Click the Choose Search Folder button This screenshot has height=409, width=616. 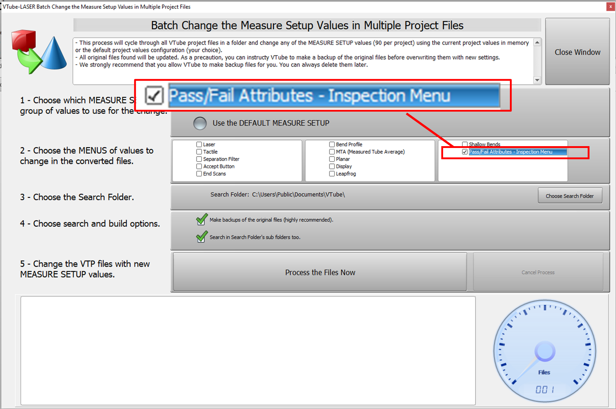pos(570,196)
